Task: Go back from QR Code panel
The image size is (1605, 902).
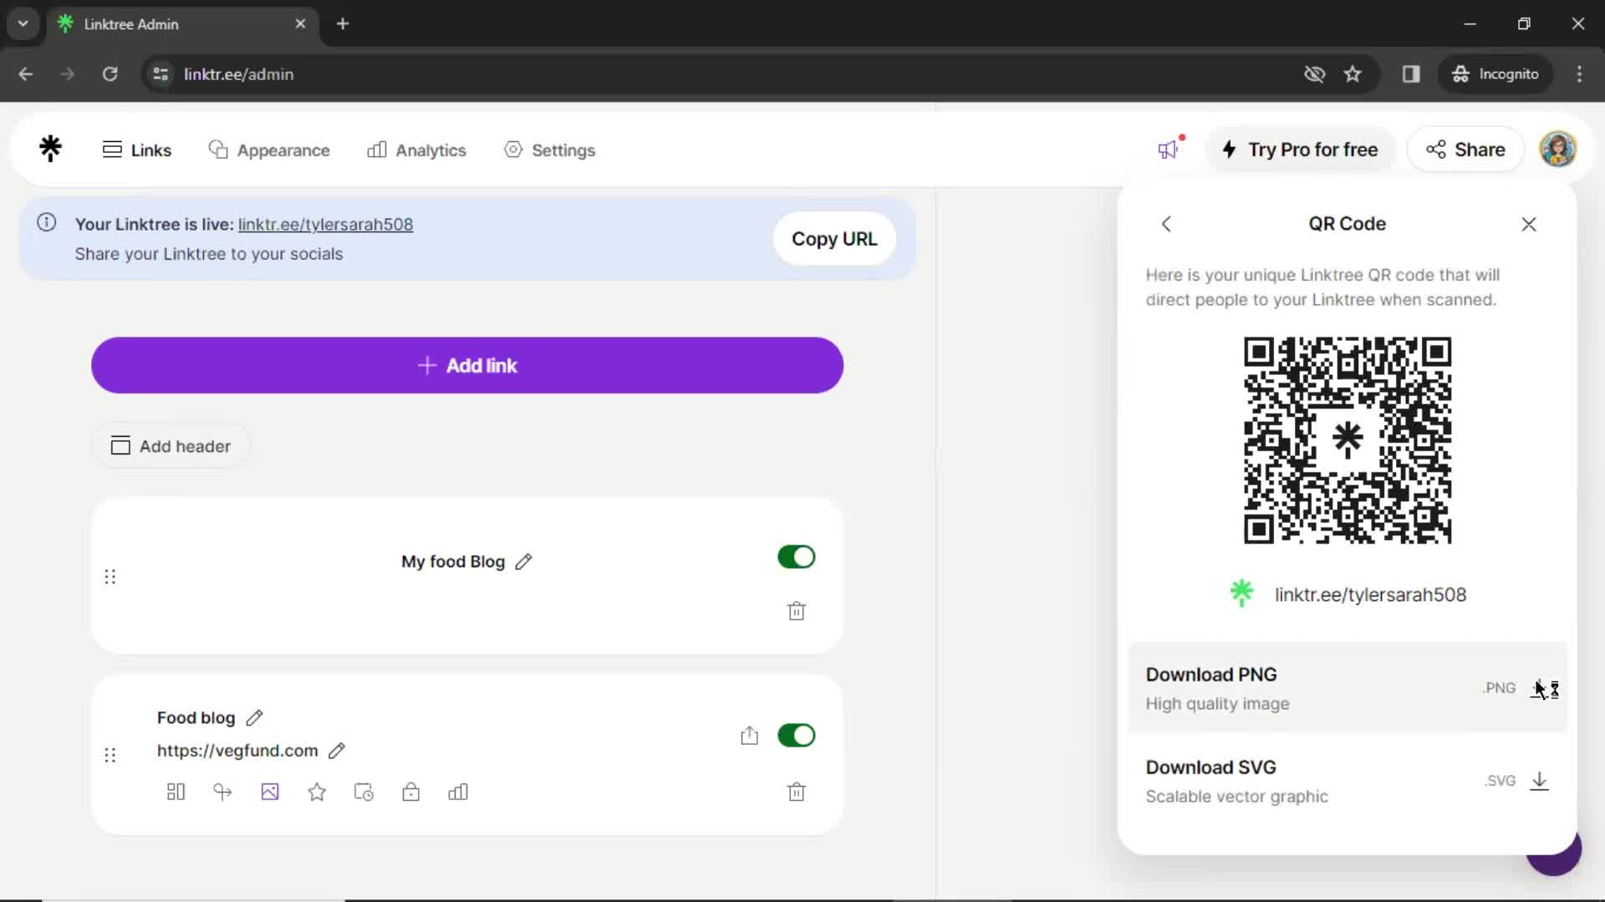Action: coord(1166,224)
